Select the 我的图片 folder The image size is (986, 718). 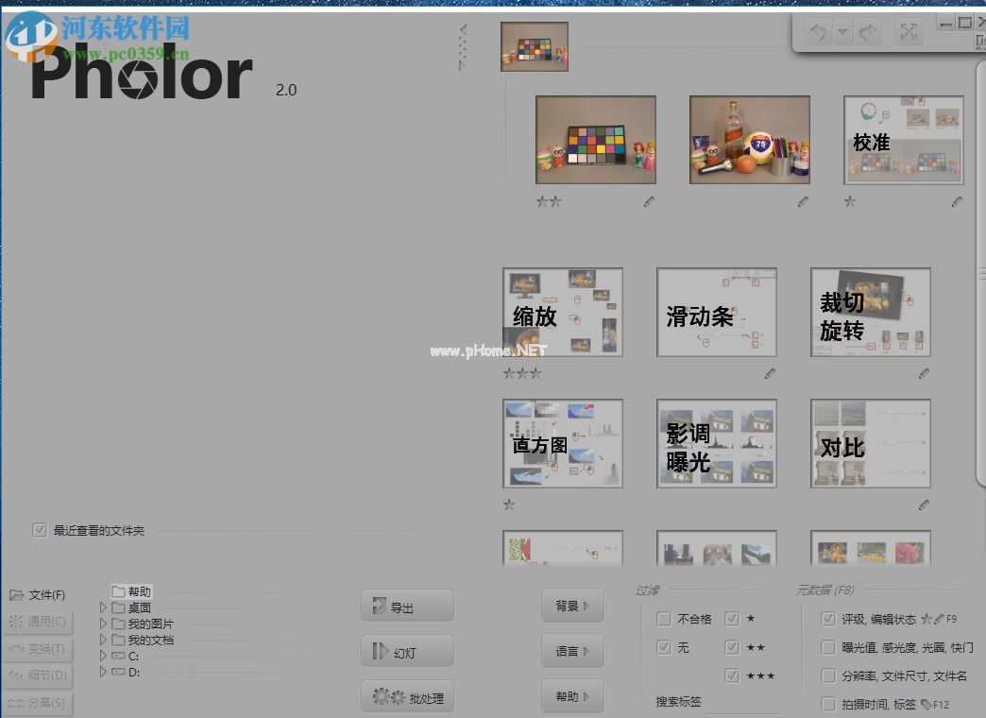150,624
